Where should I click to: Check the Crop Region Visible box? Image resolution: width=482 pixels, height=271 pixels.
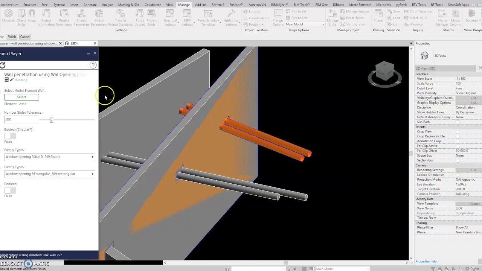click(458, 136)
